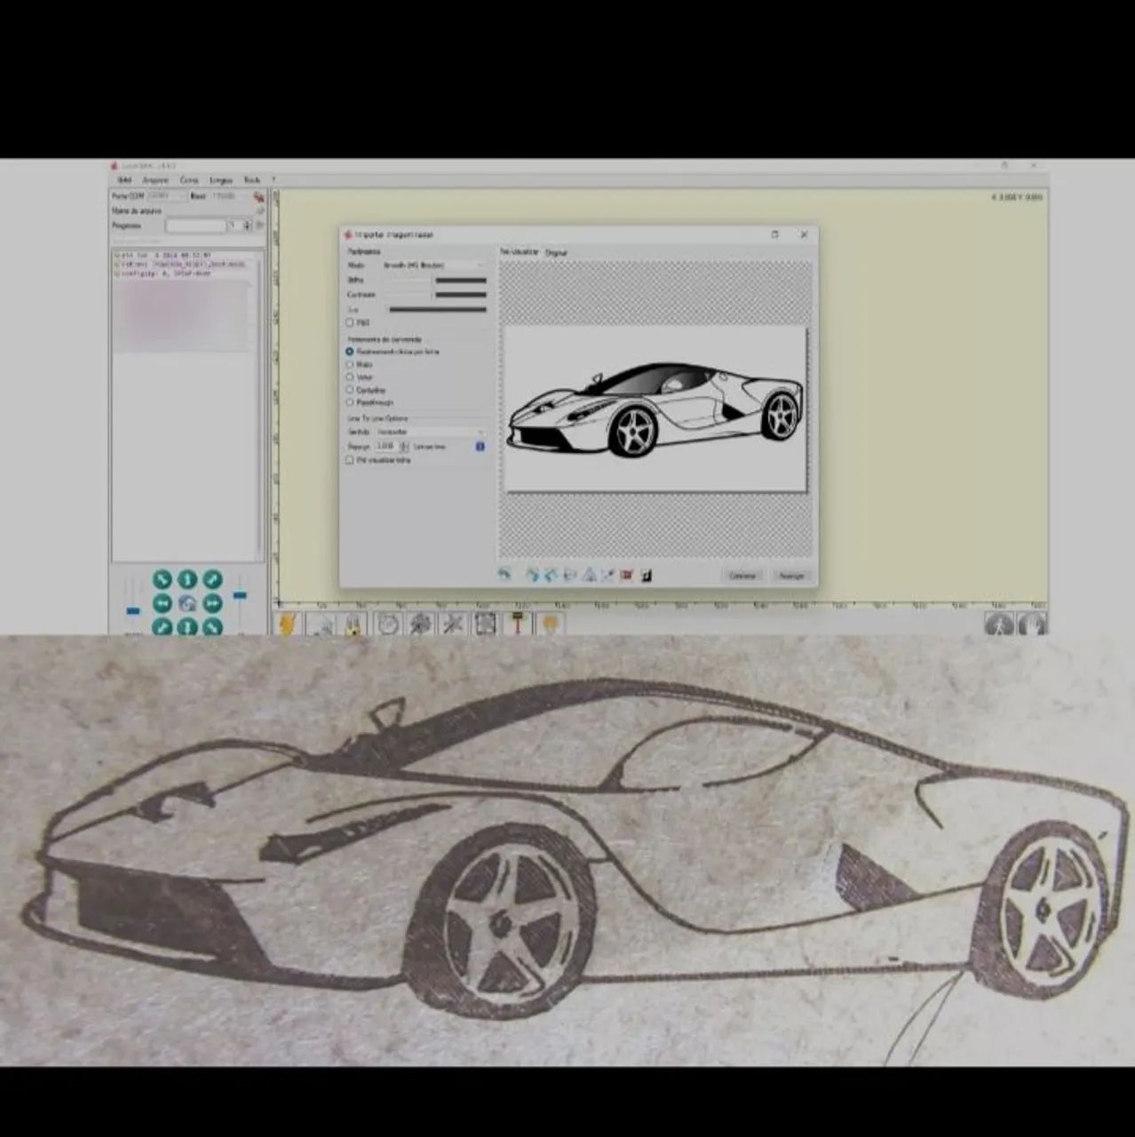The image size is (1135, 1137).
Task: Click the jog left arrow button
Action: 162,604
